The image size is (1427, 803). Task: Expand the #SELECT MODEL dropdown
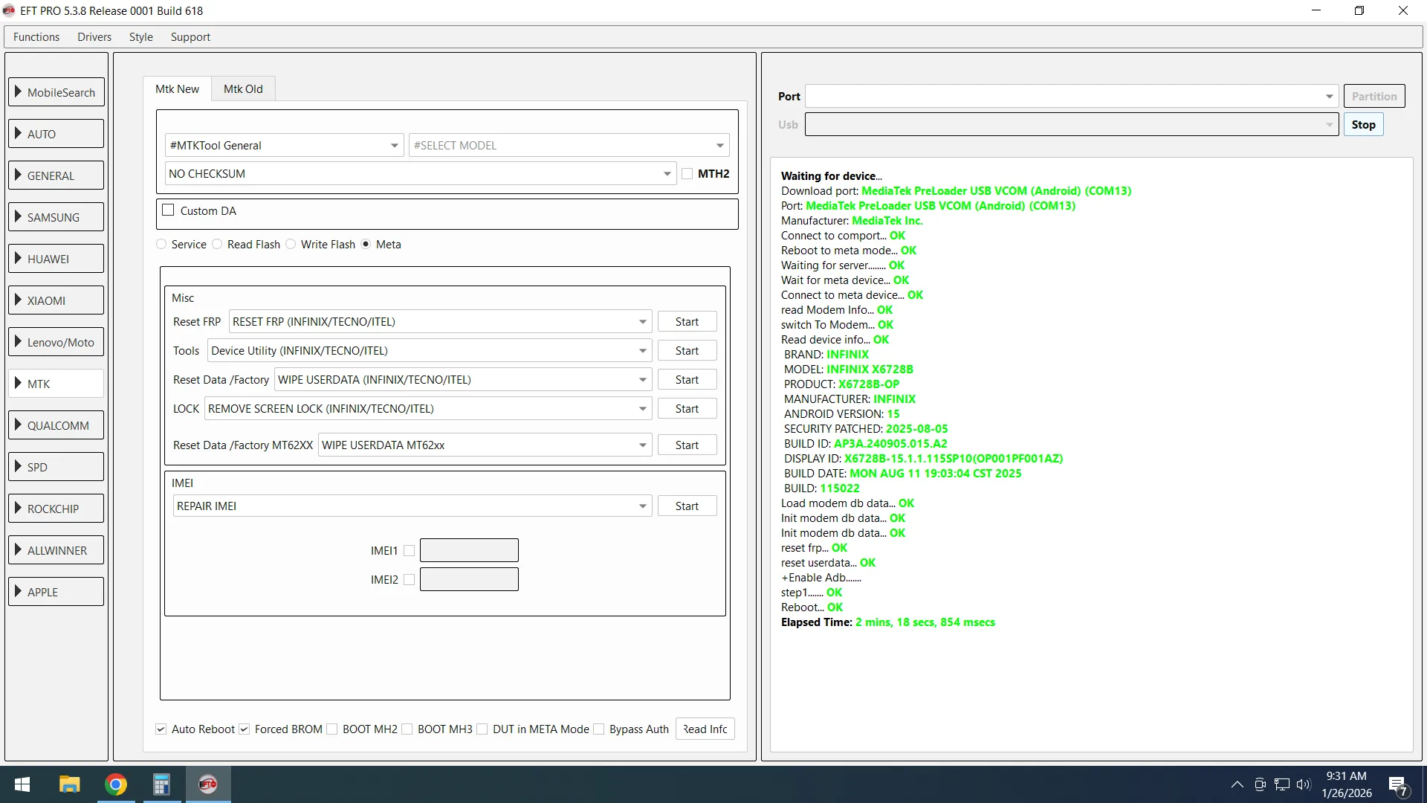[719, 146]
